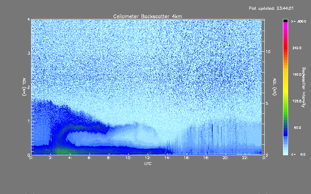The image size is (311, 194).
Task: Click the green section of the colorbar
Action: [x=285, y=111]
